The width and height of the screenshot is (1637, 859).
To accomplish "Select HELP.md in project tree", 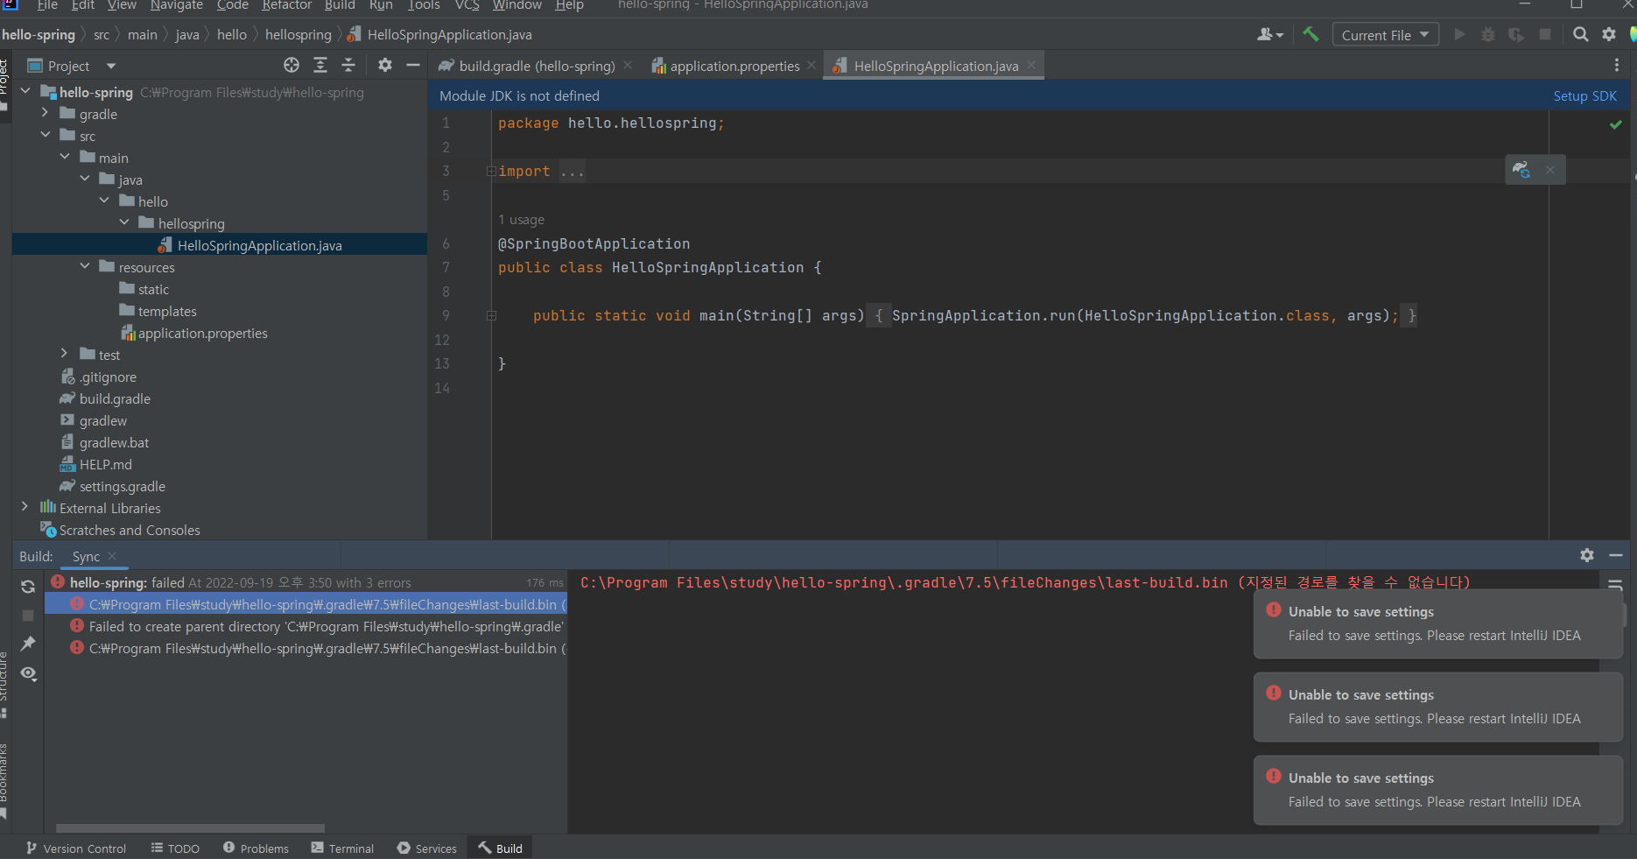I will [105, 464].
